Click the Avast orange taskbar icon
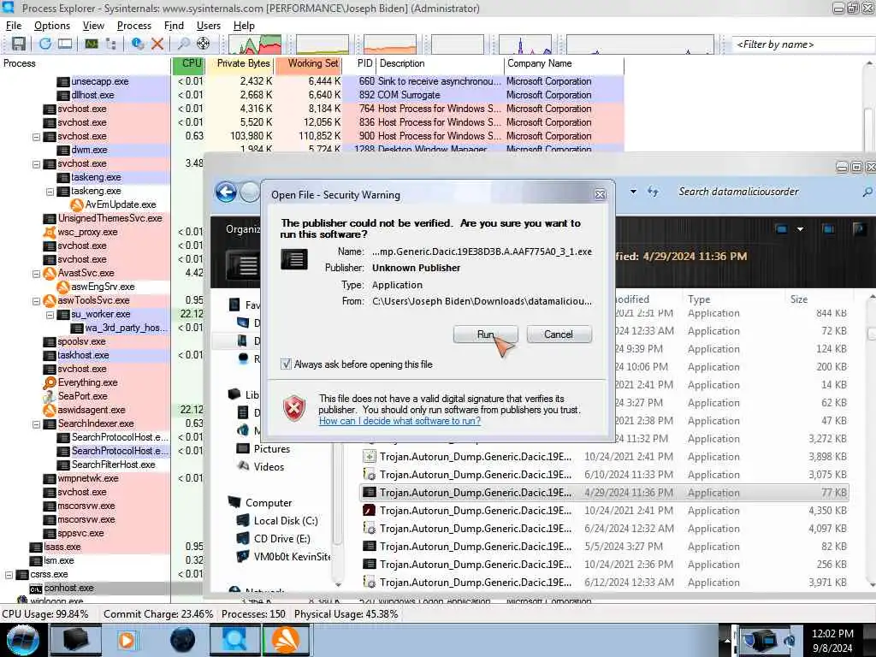876x657 pixels. (x=286, y=640)
